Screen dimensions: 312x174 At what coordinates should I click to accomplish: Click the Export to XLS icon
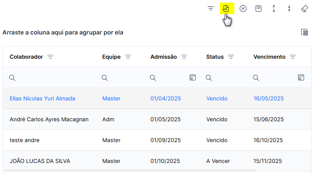[x=226, y=9]
